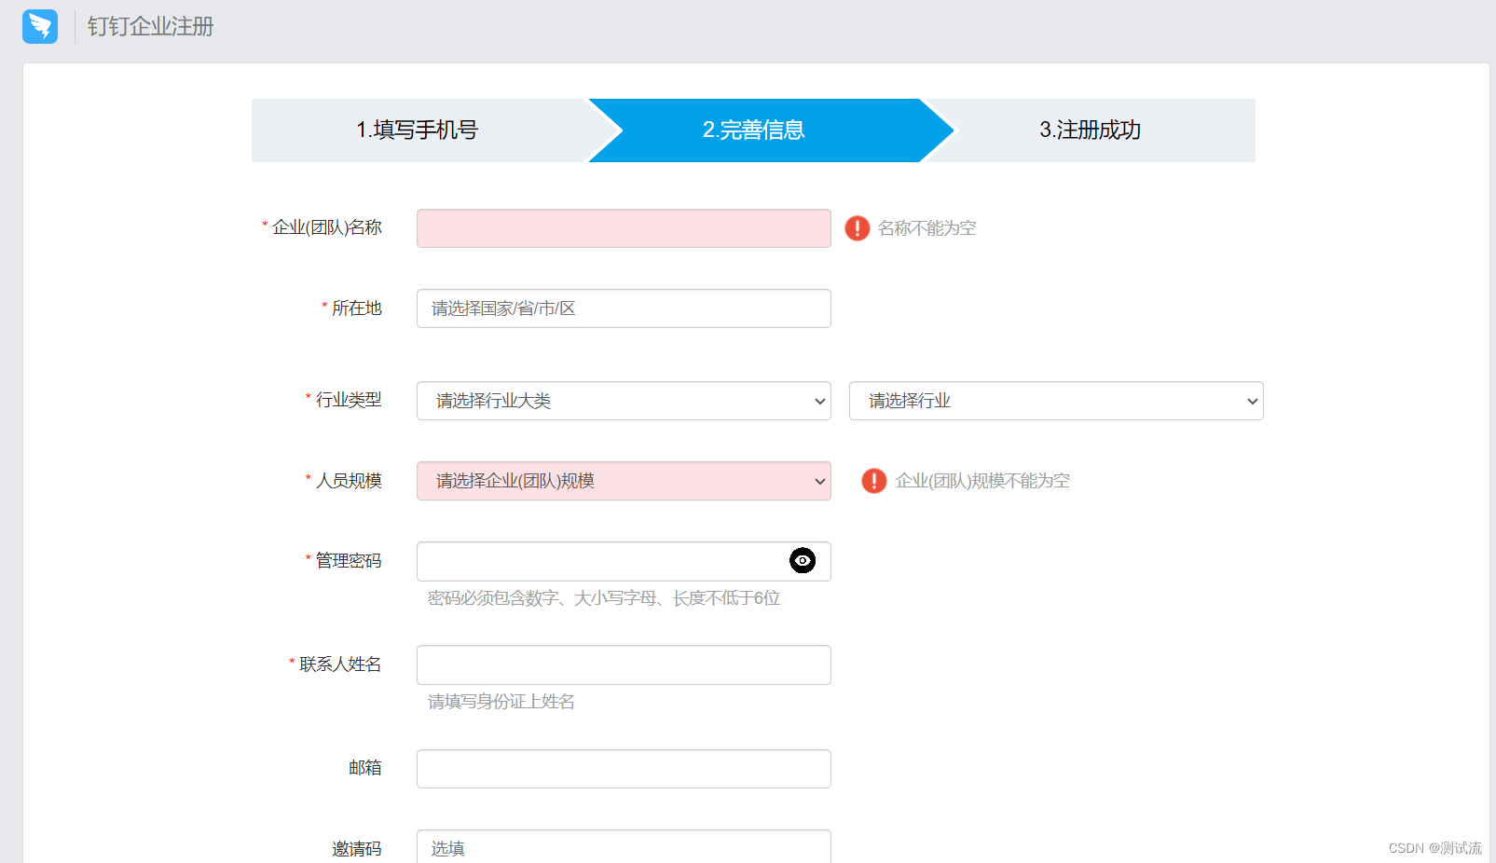Viewport: 1496px width, 863px height.
Task: Click the 联系人姓名 label
Action: [x=340, y=664]
